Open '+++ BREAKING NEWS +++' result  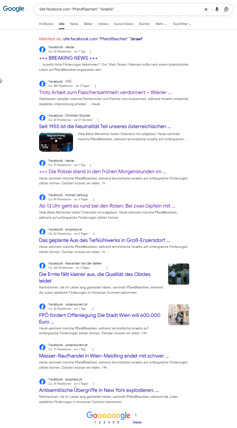[x=69, y=58]
